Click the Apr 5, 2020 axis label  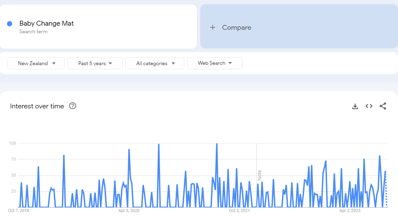point(129,211)
